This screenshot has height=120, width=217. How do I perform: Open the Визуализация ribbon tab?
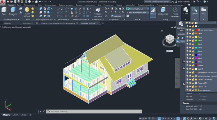[50, 5]
